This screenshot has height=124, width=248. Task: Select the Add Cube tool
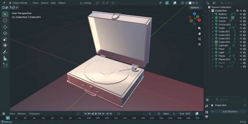tap(5, 65)
